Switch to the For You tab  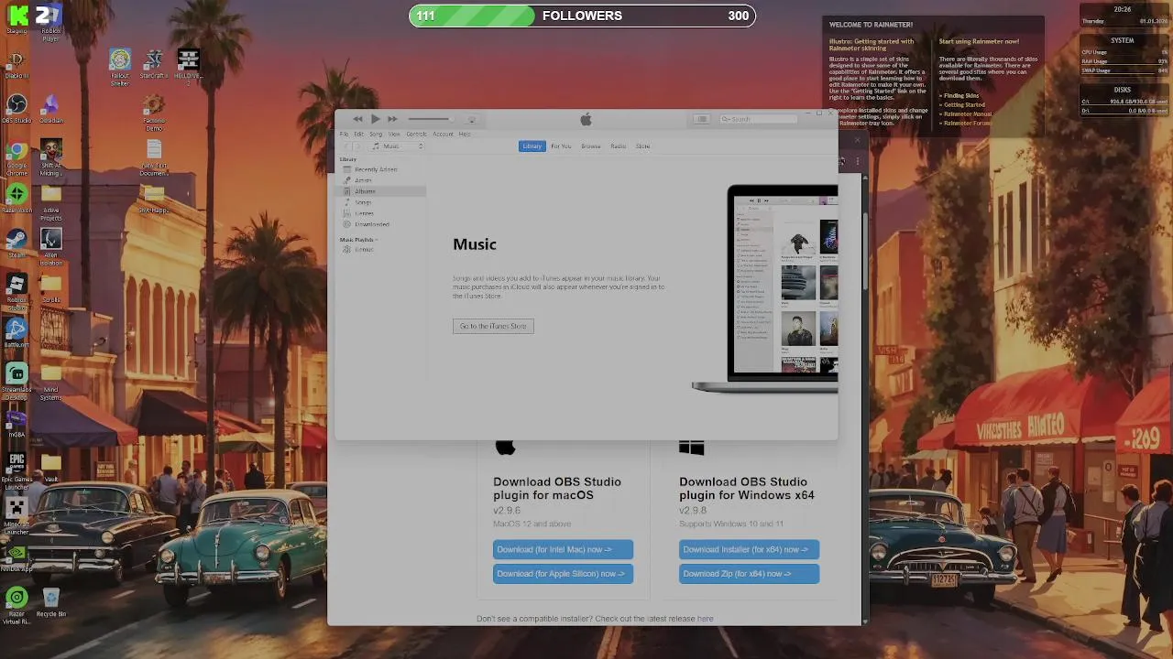pyautogui.click(x=561, y=146)
